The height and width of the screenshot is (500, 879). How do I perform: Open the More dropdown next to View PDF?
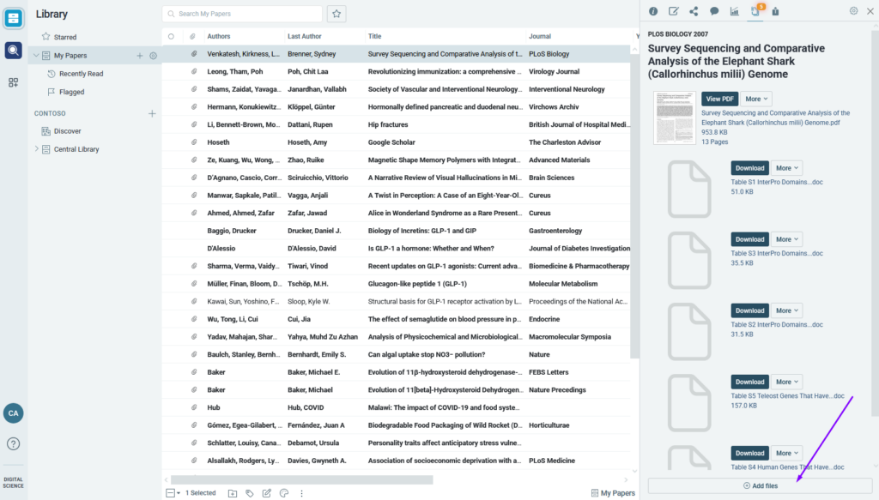(755, 99)
